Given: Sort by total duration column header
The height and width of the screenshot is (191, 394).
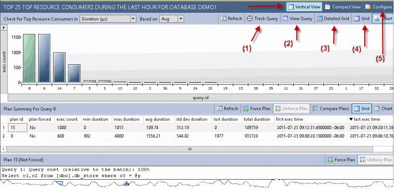Looking at the screenshot, I should tap(258, 119).
